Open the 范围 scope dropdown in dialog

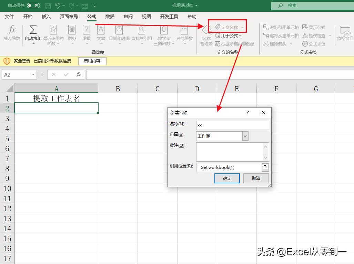(x=245, y=136)
